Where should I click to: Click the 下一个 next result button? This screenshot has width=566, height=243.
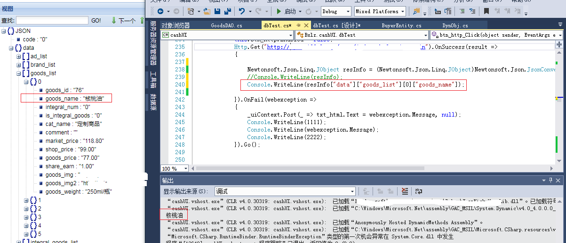pos(127,20)
